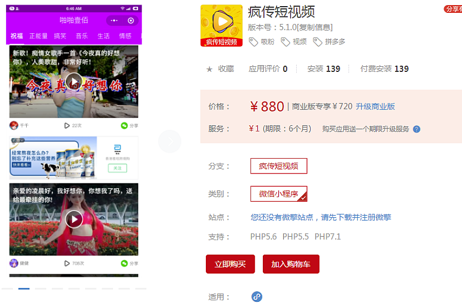Viewport: 462px width, 308px height.
Task: Click the 关注 follow button in ad
Action: point(117,168)
